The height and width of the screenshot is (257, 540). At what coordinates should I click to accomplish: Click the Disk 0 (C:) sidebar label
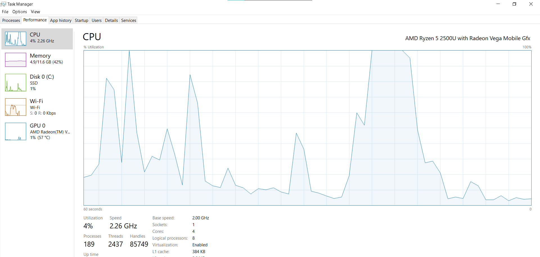(x=42, y=77)
